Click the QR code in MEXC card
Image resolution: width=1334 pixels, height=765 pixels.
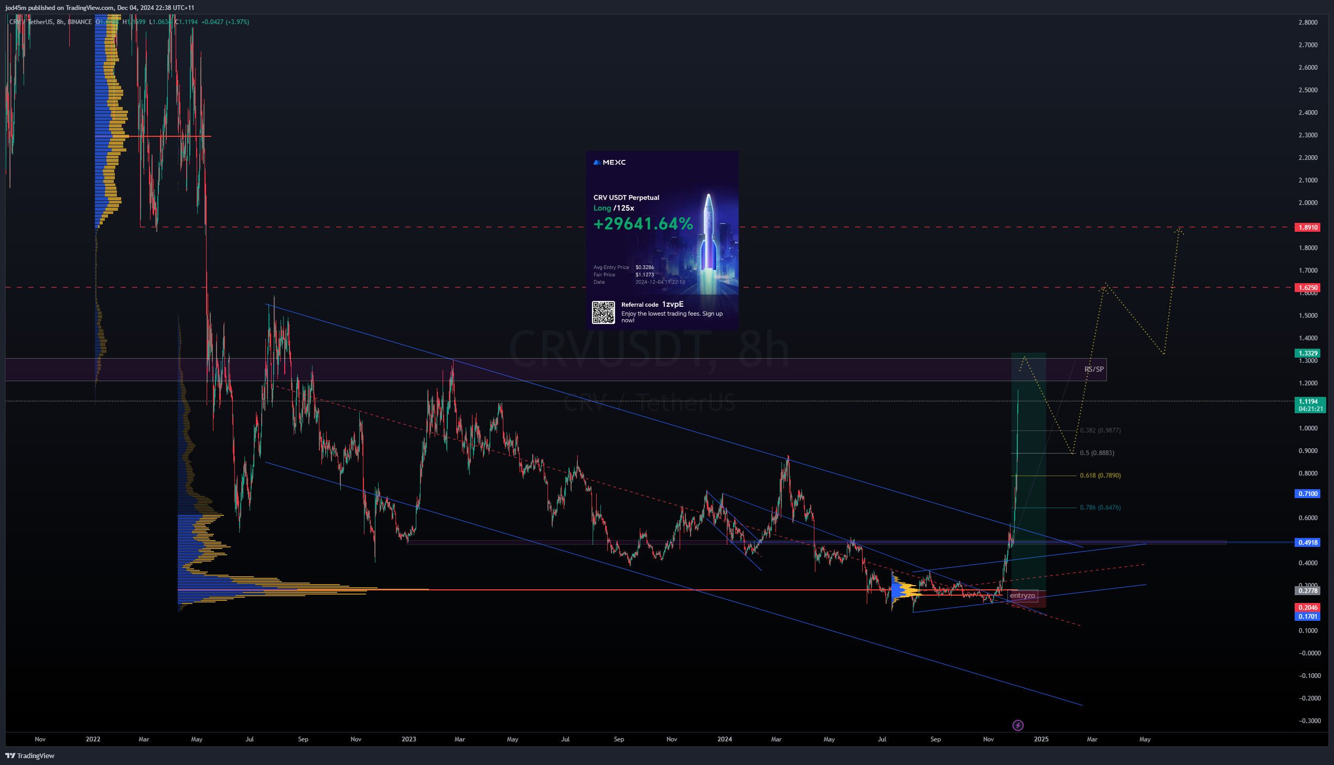click(603, 313)
